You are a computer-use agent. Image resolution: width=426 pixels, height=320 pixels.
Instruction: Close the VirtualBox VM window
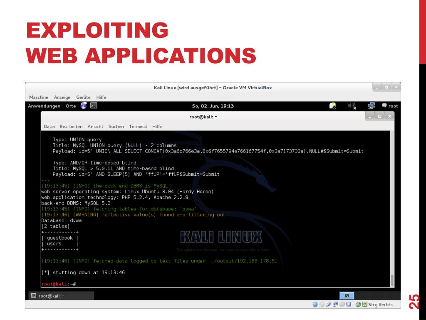pyautogui.click(x=396, y=87)
